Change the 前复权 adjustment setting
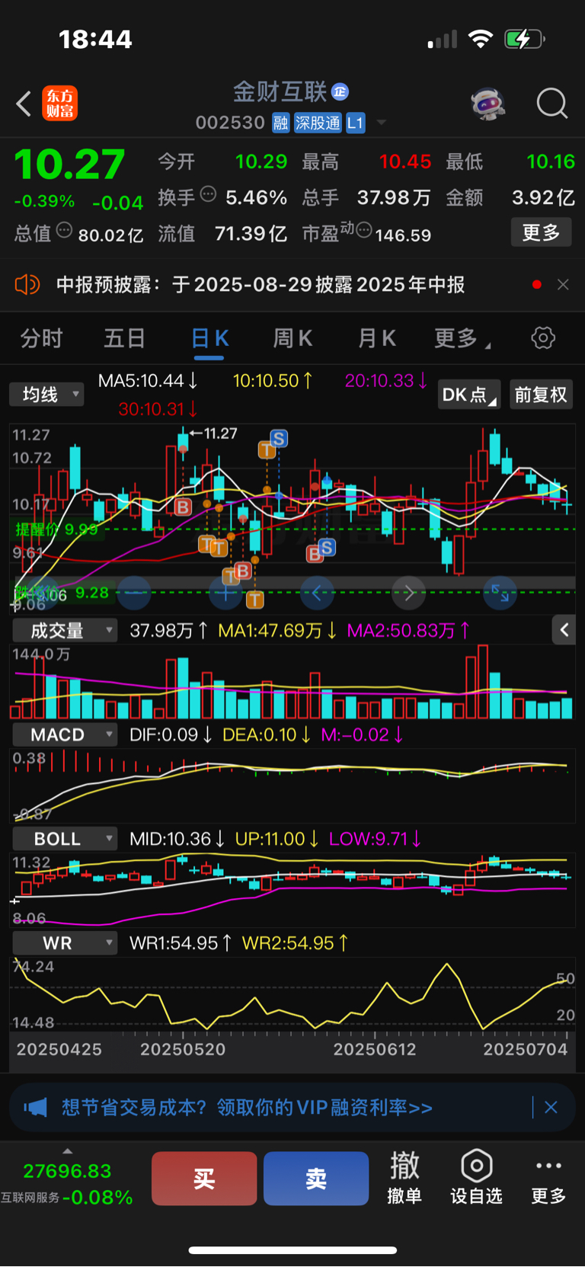 click(x=541, y=395)
